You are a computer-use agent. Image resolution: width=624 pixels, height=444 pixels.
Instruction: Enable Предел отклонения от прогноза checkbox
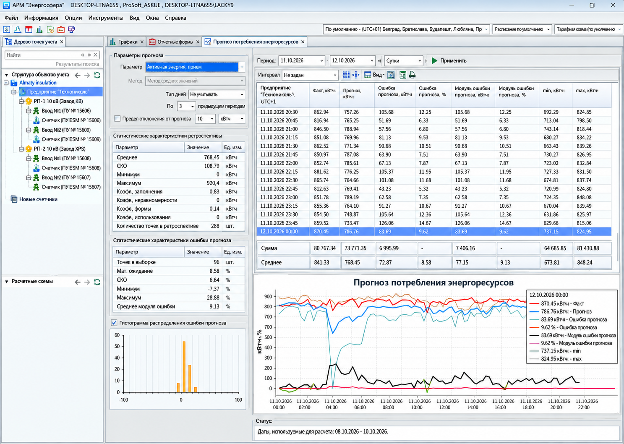click(117, 119)
